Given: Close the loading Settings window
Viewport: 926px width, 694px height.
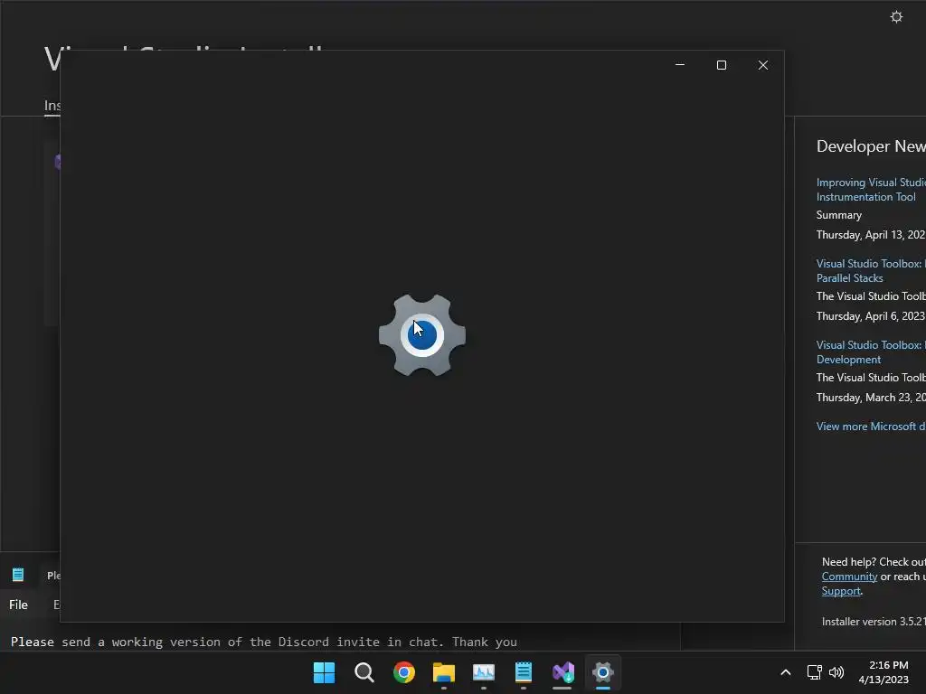Looking at the screenshot, I should click(x=763, y=65).
